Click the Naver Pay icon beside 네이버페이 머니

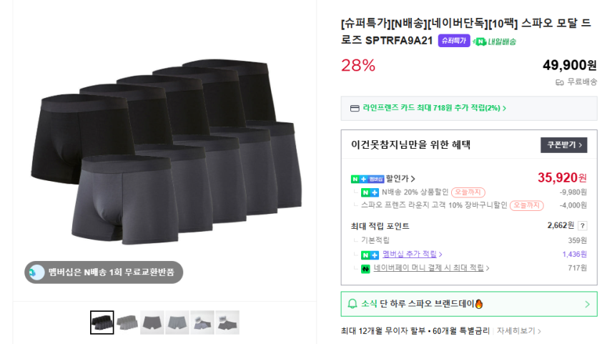[x=365, y=268]
